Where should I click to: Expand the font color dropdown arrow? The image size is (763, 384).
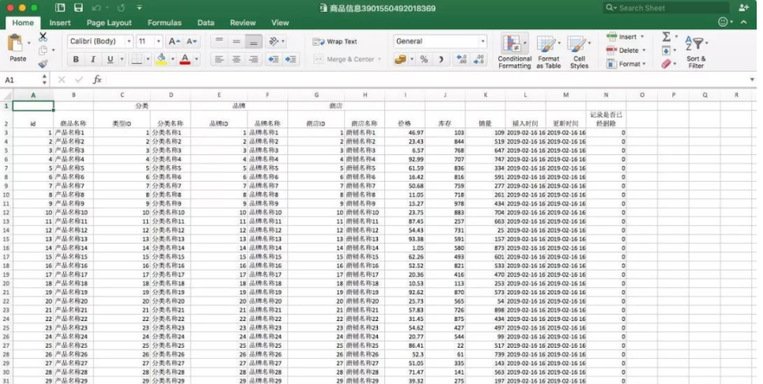[x=197, y=59]
